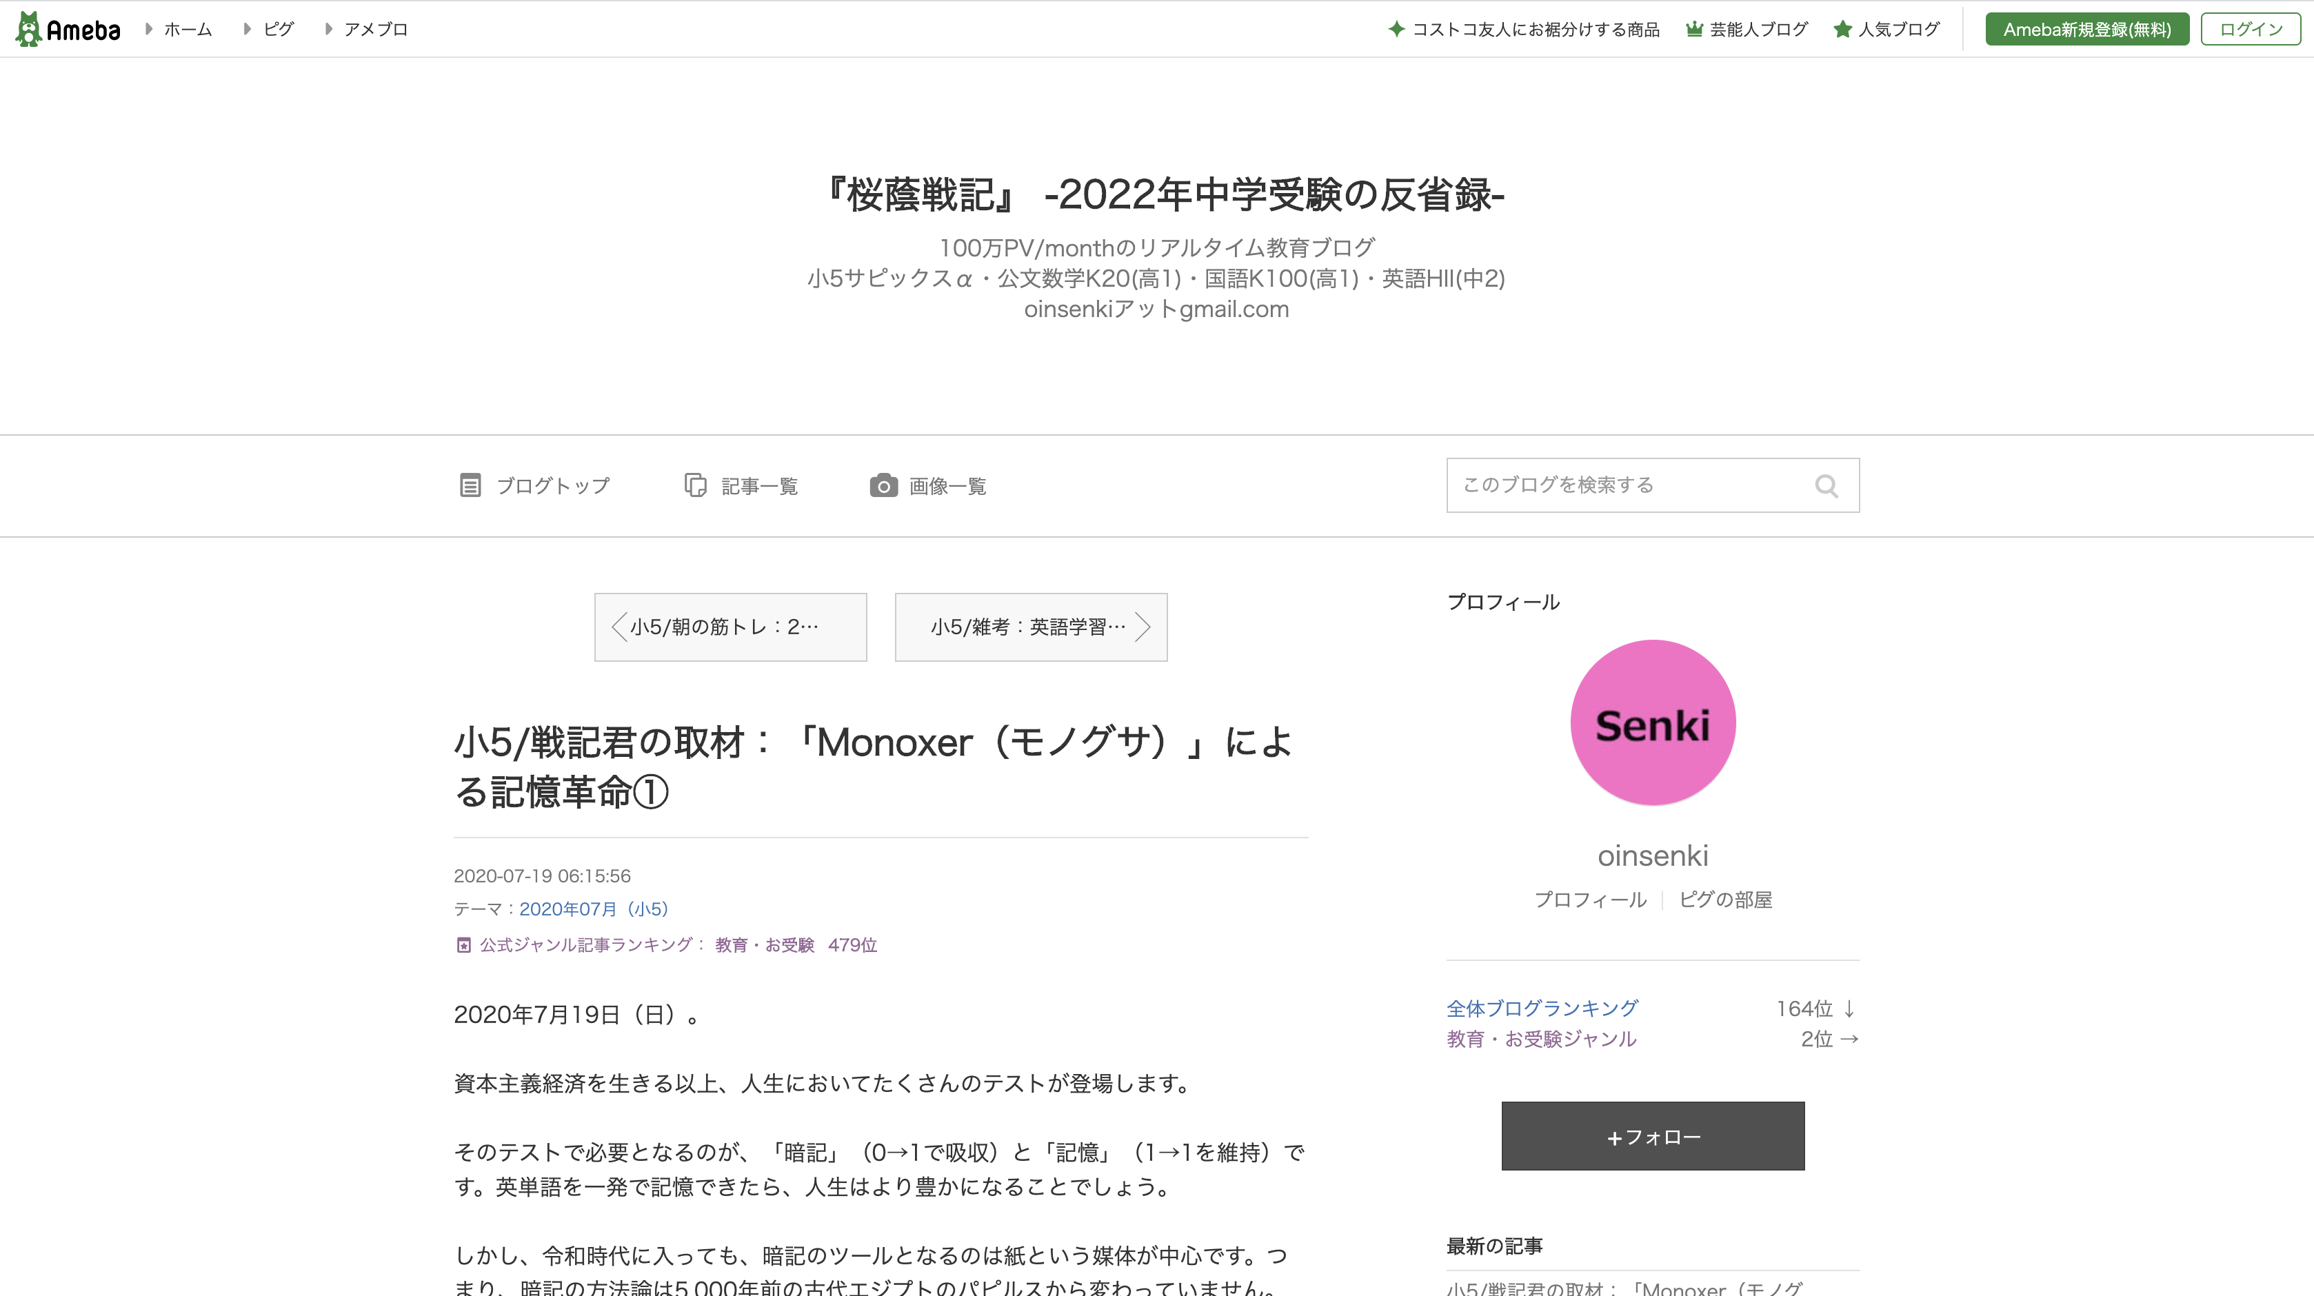Viewport: 2314px width, 1296px height.
Task: Switch to 記事一覧 tab
Action: (x=759, y=486)
